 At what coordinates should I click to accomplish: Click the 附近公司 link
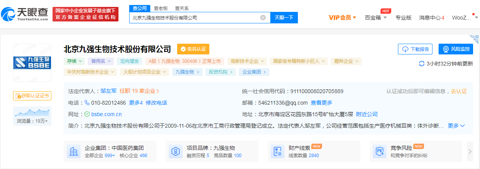pos(367,114)
